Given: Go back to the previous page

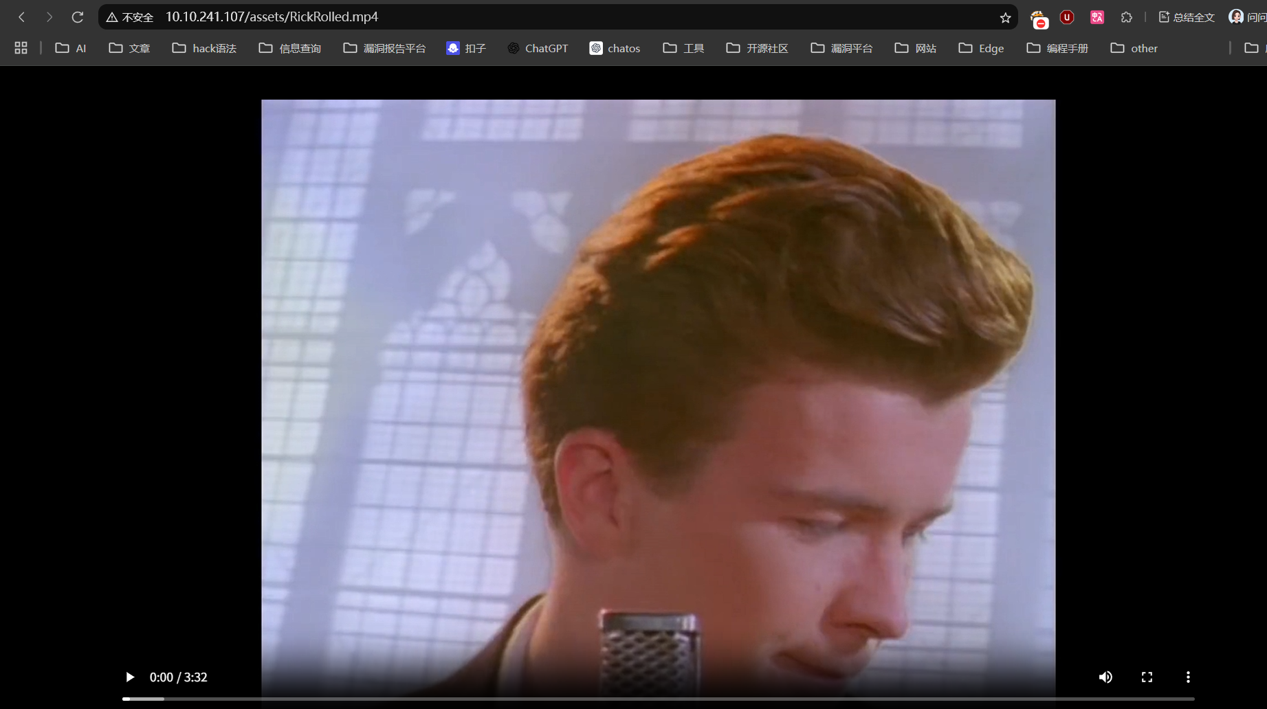Looking at the screenshot, I should tap(22, 17).
